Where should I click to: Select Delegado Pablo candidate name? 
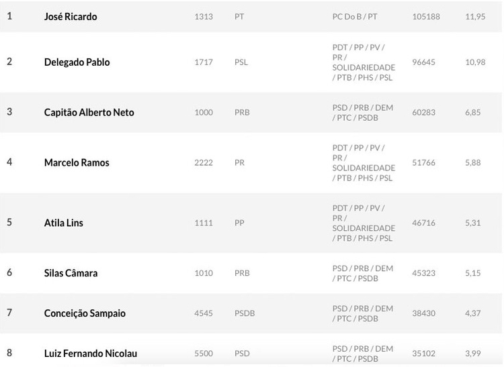coord(77,62)
